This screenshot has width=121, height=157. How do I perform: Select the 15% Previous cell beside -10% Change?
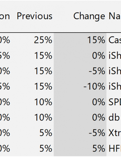point(43,86)
